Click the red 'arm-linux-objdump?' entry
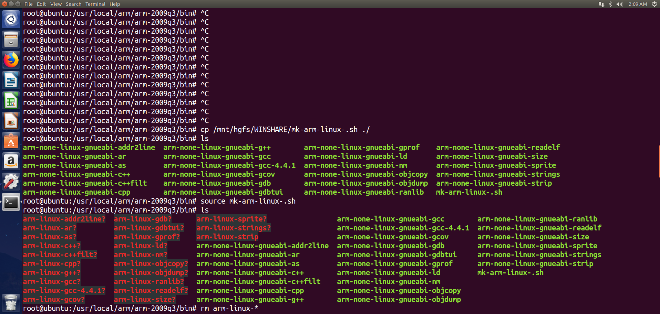This screenshot has width=660, height=314. pyautogui.click(x=151, y=273)
